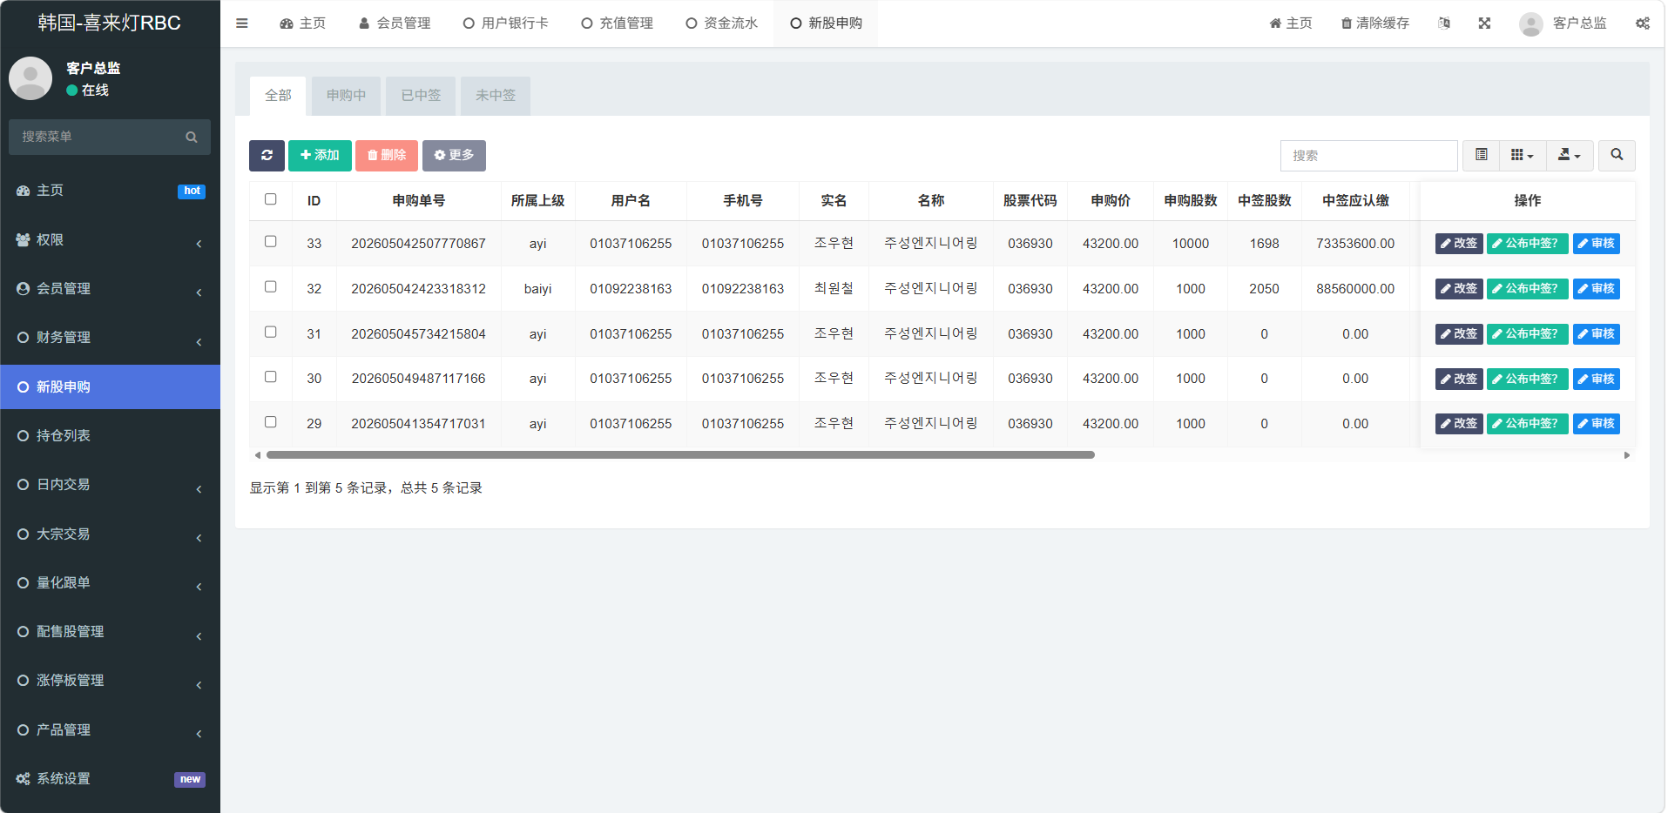Expand 会员管理 sidebar menu
The width and height of the screenshot is (1668, 813).
pos(110,289)
